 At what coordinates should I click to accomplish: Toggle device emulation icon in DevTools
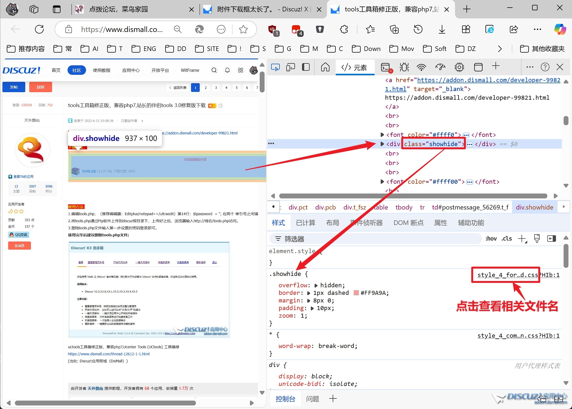290,67
